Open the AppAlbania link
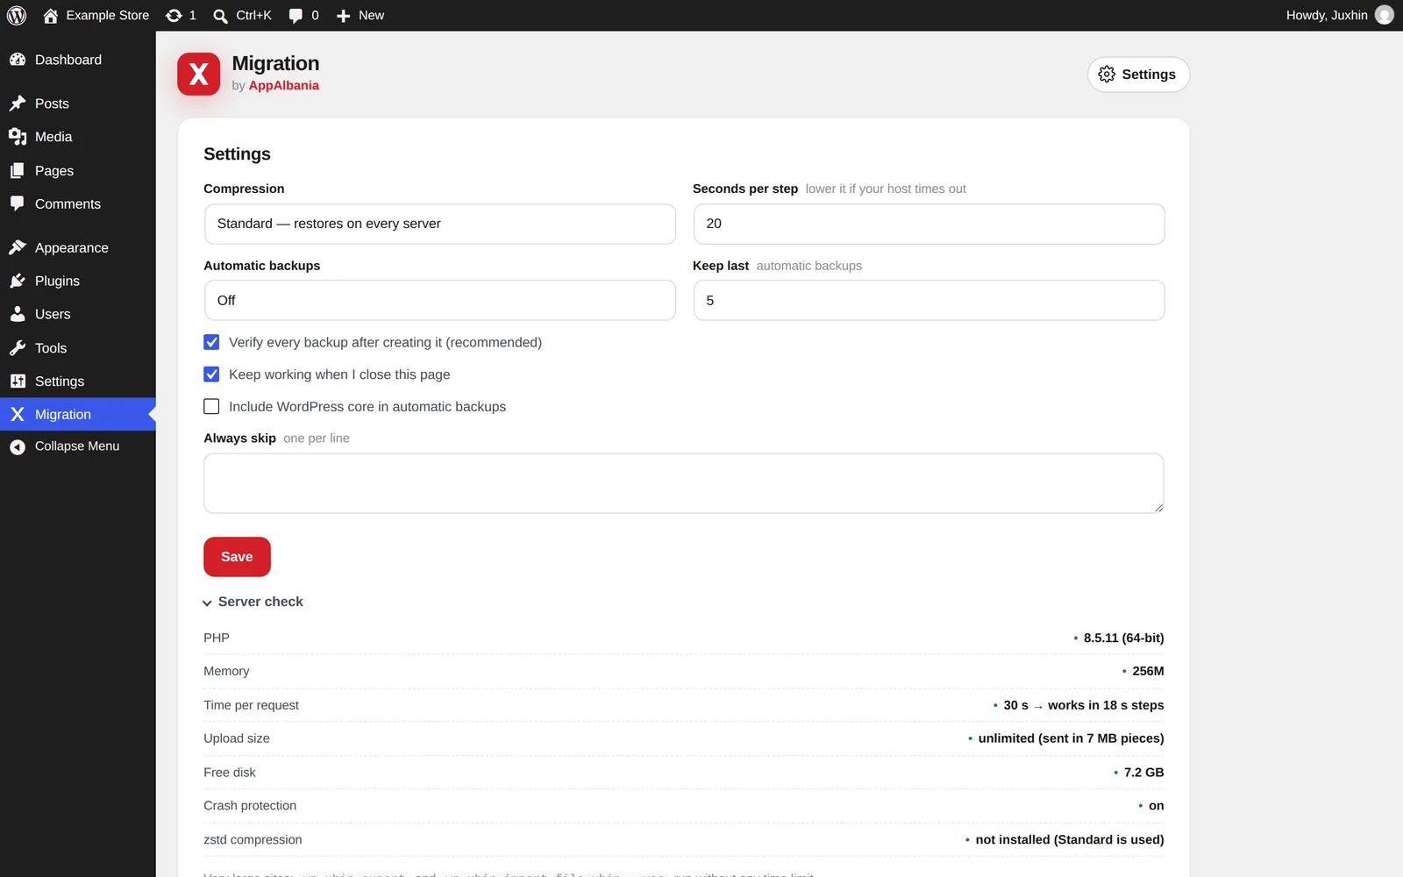This screenshot has height=877, width=1403. click(284, 86)
